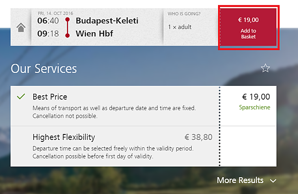Click the € 19,00 Best Price amount
The height and width of the screenshot is (194, 298).
[x=256, y=97]
